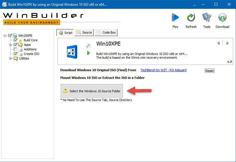Click the Apps folder icon
Screen dimensions: 236x162
click(x=20, y=45)
